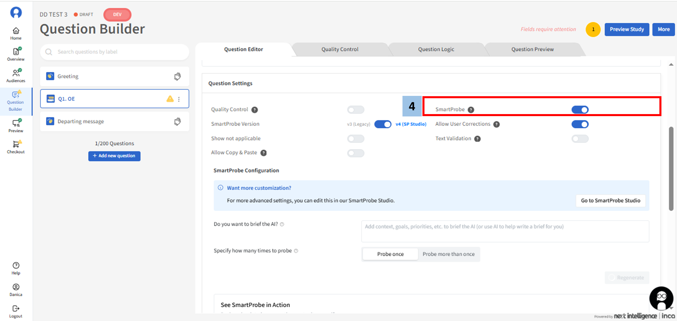677x321 pixels.
Task: Open Home from the sidebar
Action: [16, 31]
